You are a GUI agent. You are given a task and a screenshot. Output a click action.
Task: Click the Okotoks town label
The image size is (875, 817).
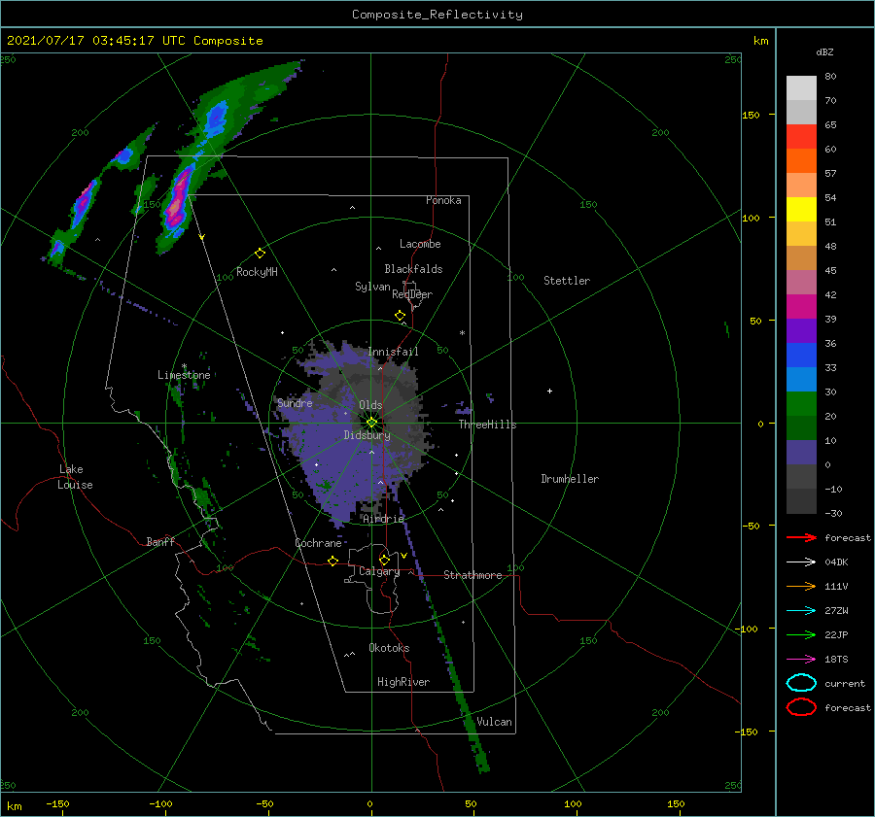390,648
